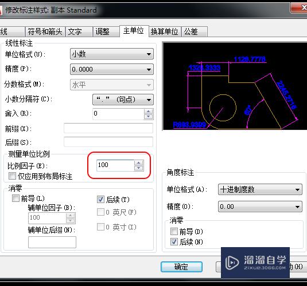Viewport: 307px width, 286px height.
Task: Click the dimension preview image
Action: point(235,86)
